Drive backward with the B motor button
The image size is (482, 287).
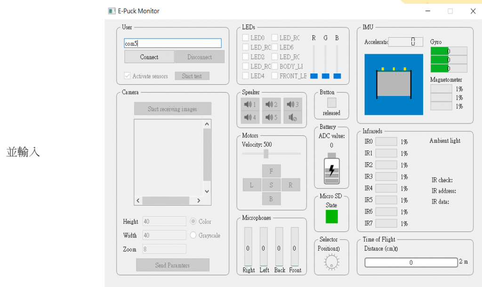pos(271,199)
